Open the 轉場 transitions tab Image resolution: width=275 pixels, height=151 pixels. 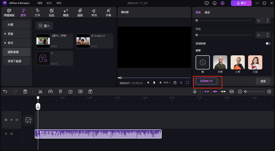click(x=66, y=13)
